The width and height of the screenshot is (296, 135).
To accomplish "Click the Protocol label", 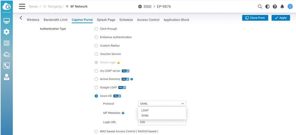I will point(108,104).
